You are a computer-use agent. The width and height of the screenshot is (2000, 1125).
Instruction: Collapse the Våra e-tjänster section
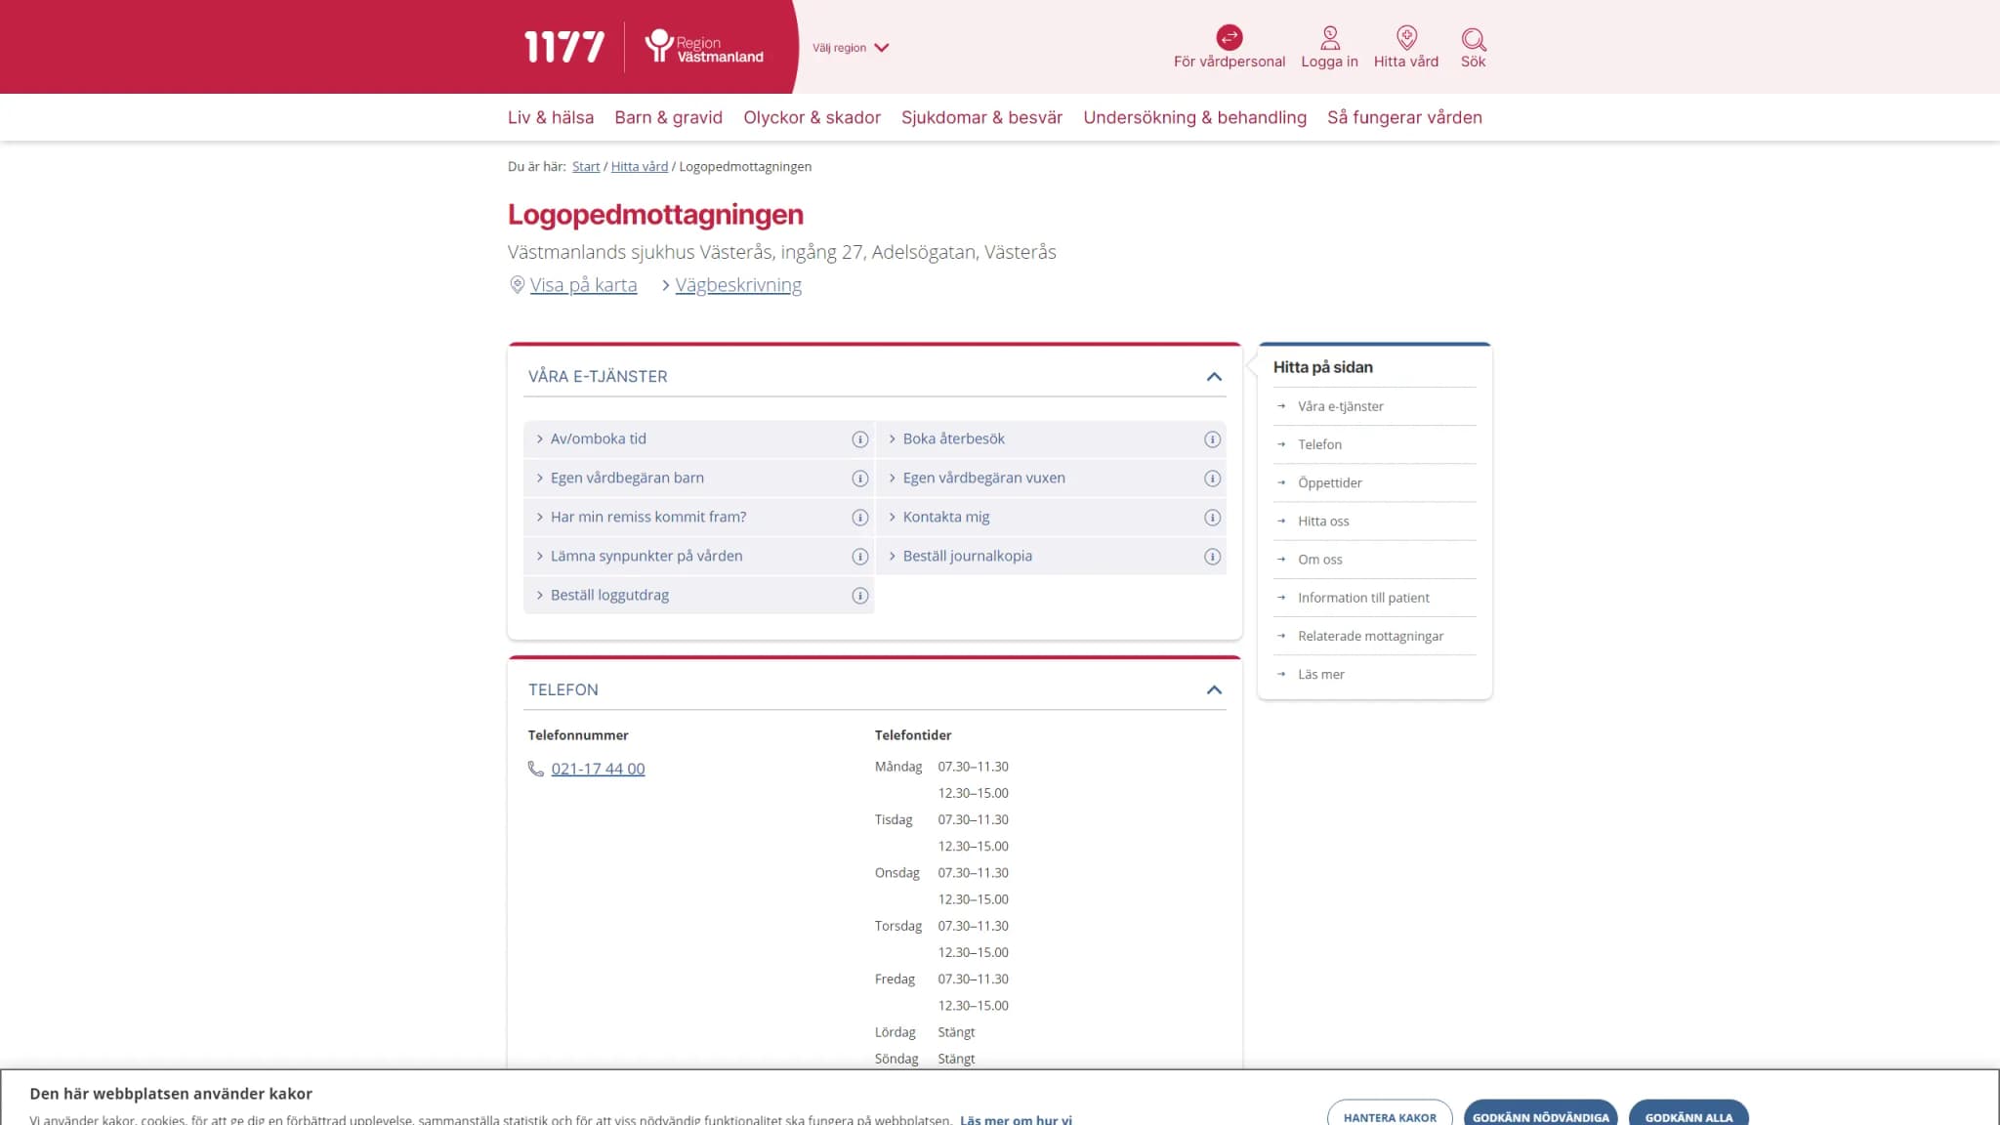tap(1214, 377)
